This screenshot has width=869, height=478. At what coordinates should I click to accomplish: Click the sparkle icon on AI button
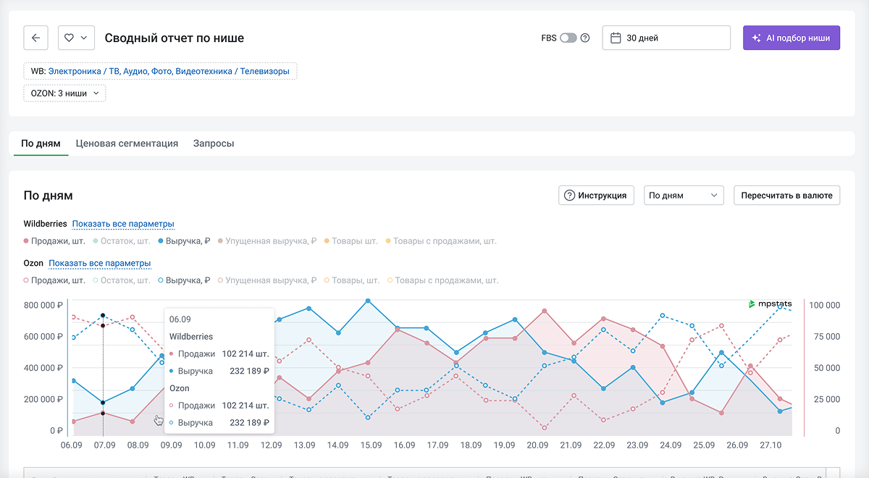(x=757, y=38)
